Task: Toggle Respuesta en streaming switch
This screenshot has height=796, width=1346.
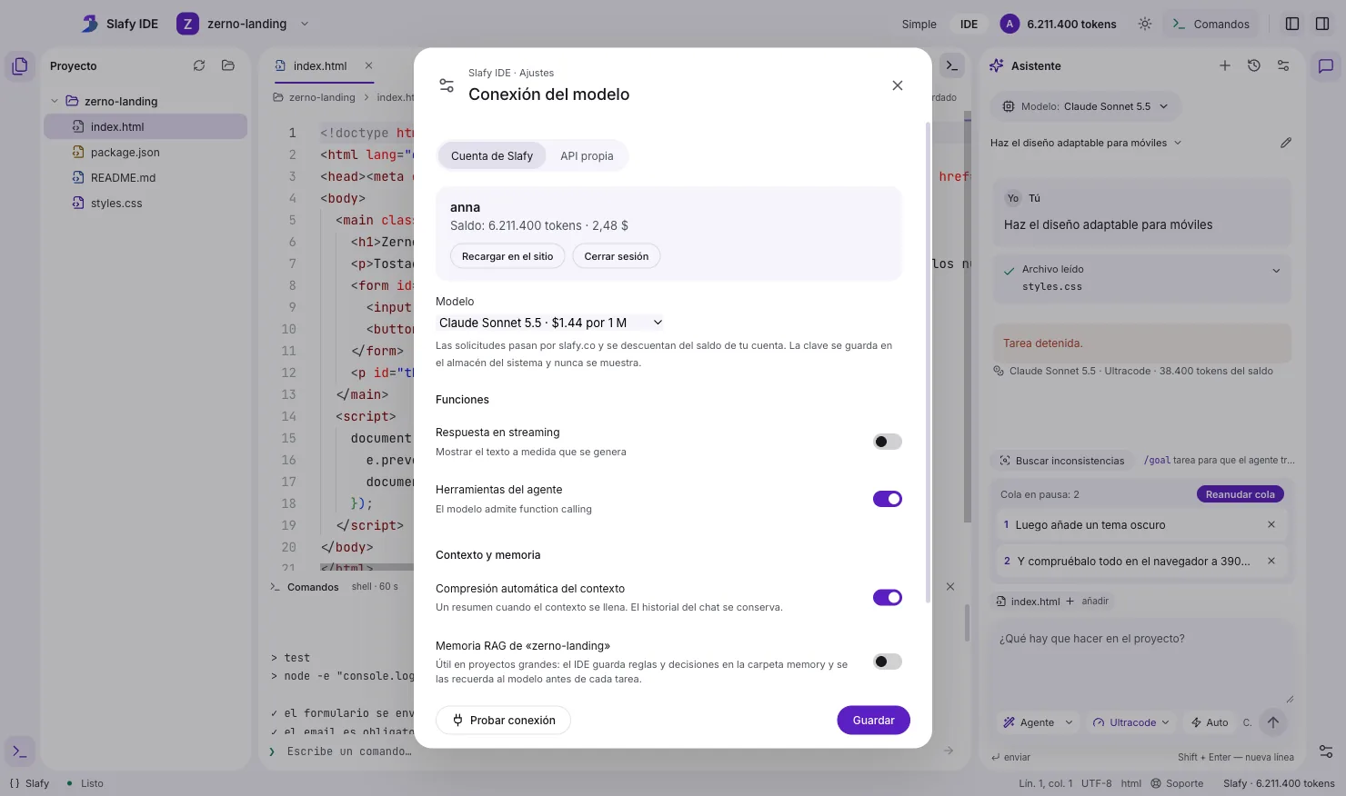Action: pos(887,442)
